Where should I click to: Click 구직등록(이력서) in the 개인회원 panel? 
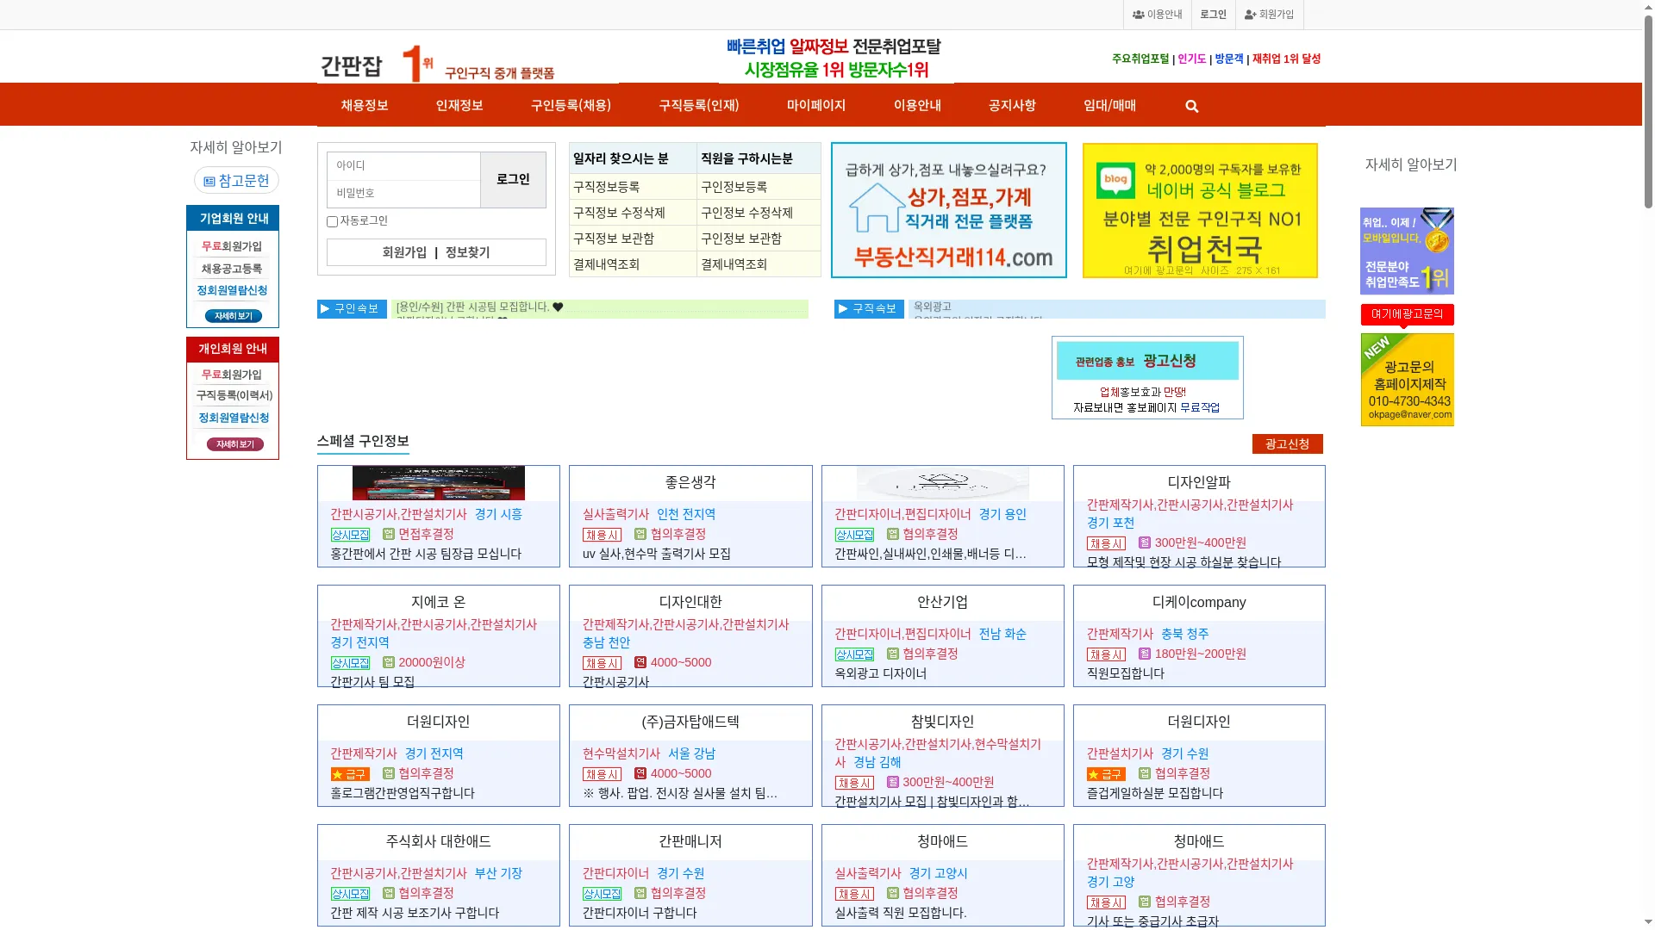tap(234, 395)
